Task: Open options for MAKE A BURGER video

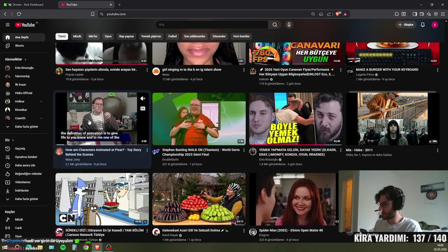Action: pos(437,70)
